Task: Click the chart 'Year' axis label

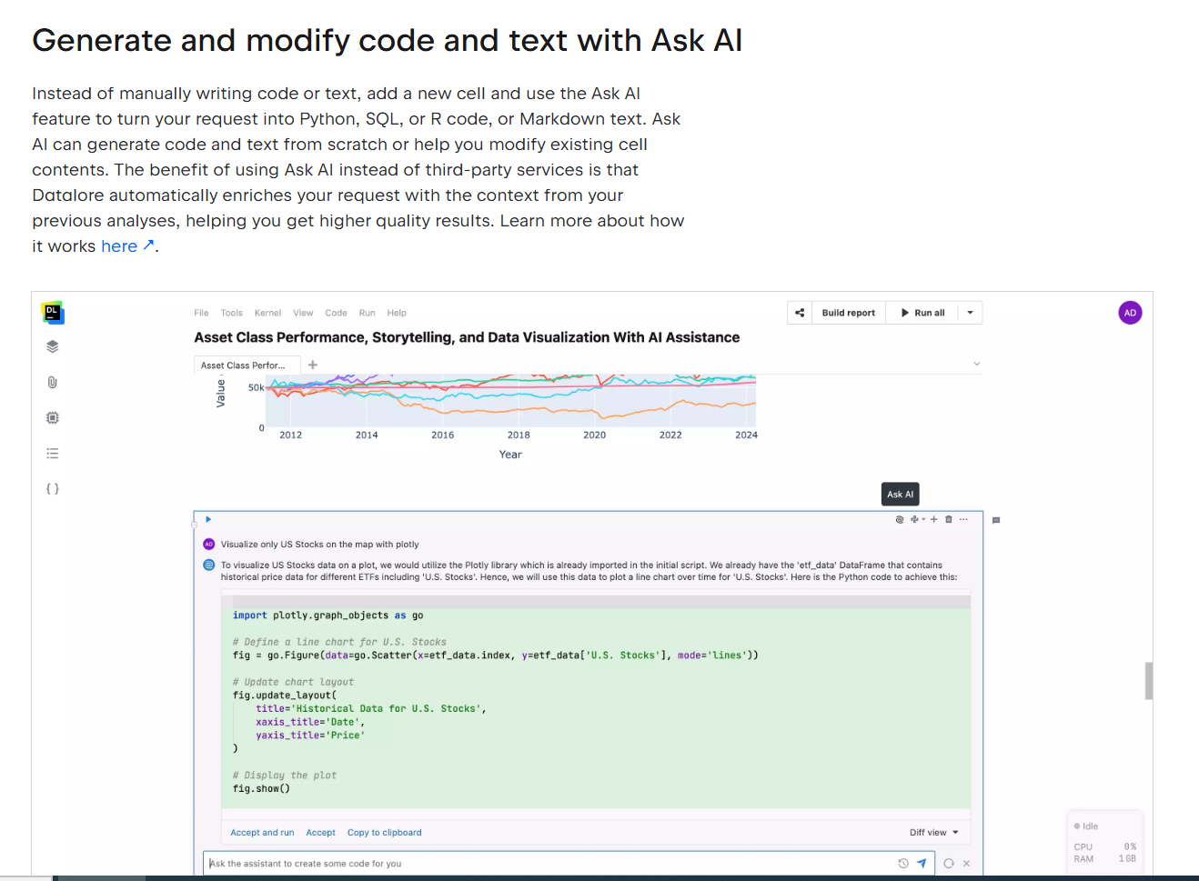Action: (510, 455)
